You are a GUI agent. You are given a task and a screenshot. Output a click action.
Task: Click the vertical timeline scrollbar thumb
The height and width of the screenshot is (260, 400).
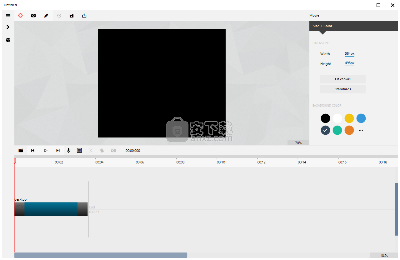[x=397, y=209]
